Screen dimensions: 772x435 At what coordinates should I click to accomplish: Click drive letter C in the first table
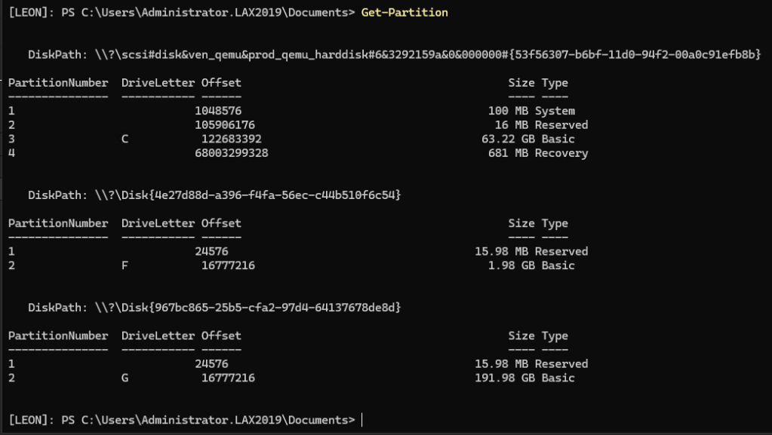click(125, 139)
